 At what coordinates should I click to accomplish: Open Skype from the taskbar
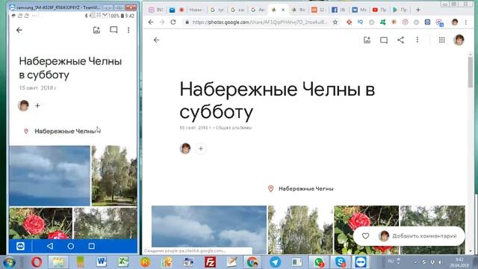341,262
